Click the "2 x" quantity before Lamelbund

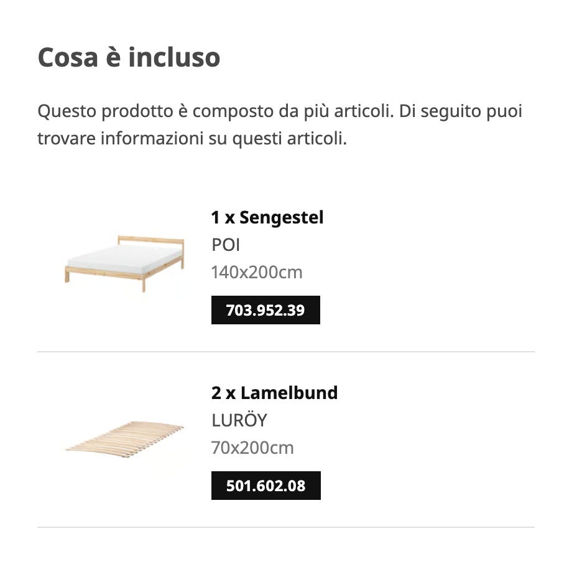(223, 393)
